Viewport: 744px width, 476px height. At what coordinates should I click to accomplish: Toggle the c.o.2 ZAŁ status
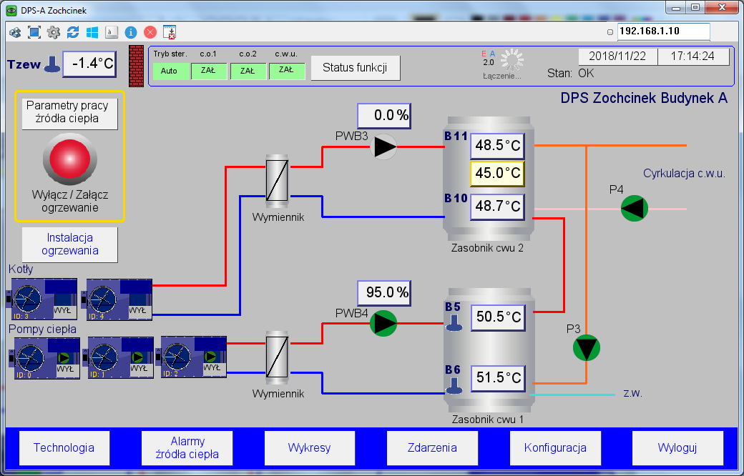coord(248,71)
